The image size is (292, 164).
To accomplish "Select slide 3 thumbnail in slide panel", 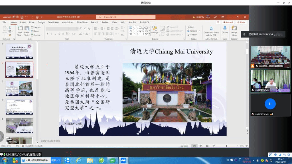I will [x=19, y=88].
